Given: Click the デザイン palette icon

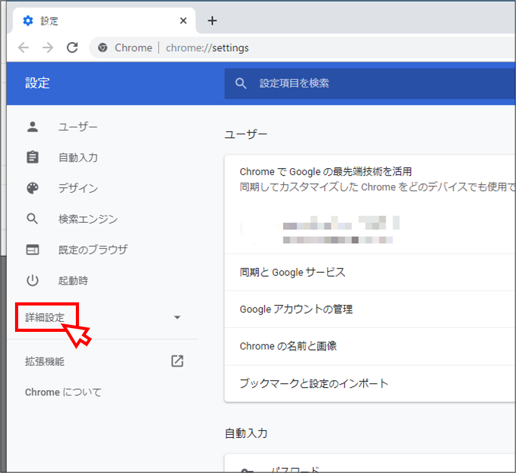Looking at the screenshot, I should point(33,188).
